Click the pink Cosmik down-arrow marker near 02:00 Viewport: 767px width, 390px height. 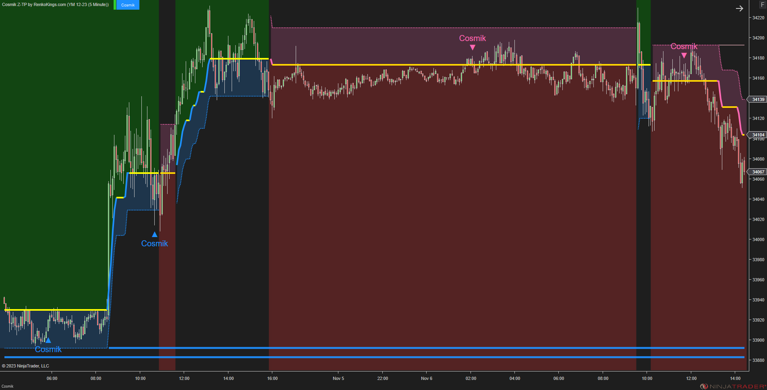[472, 47]
